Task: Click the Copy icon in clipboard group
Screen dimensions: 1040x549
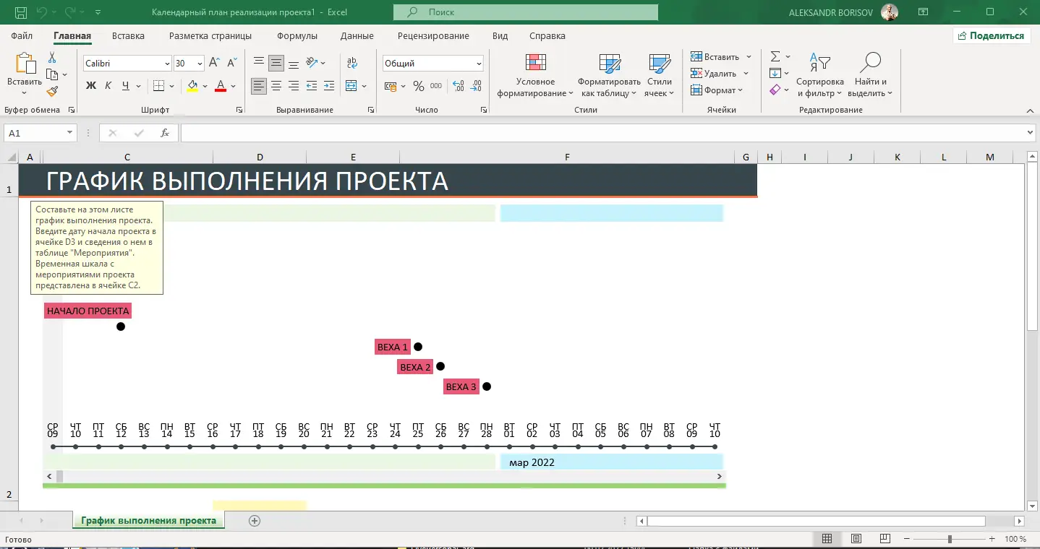Action: pos(52,74)
